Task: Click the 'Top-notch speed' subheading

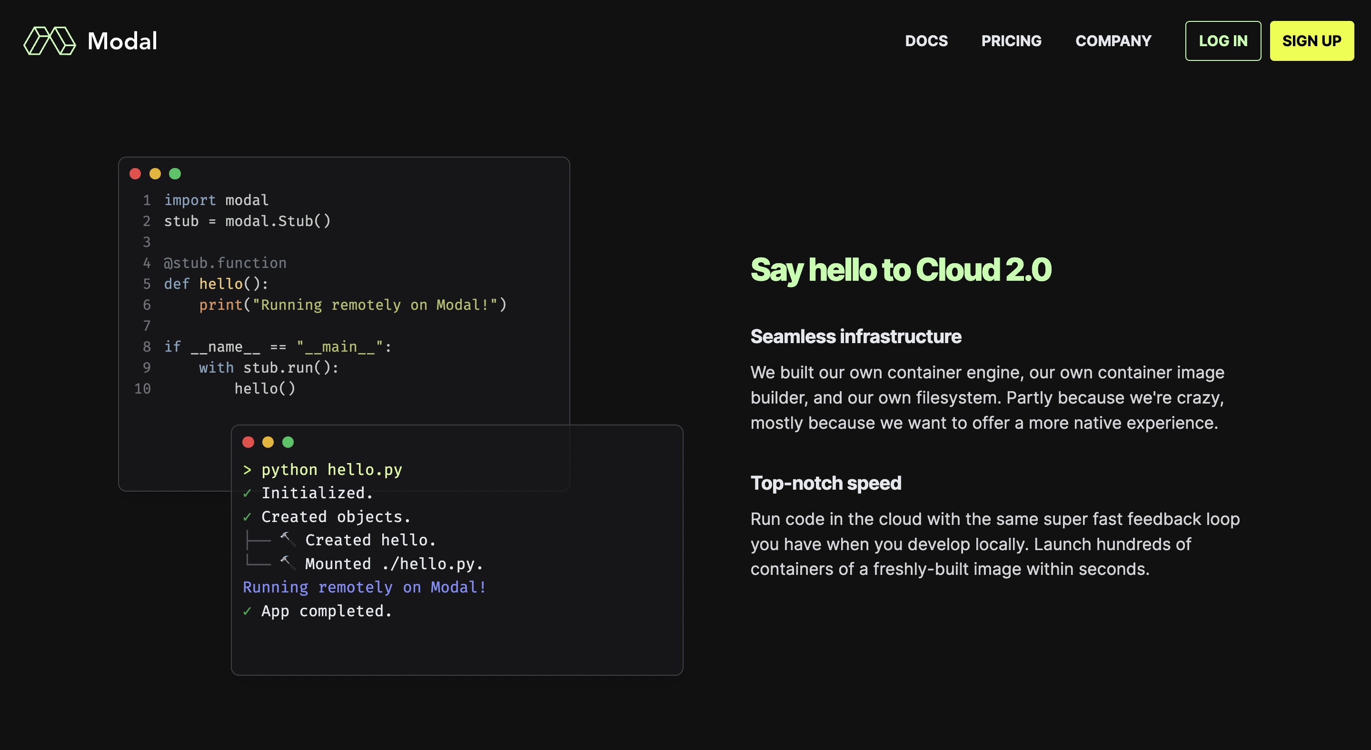Action: click(x=826, y=483)
